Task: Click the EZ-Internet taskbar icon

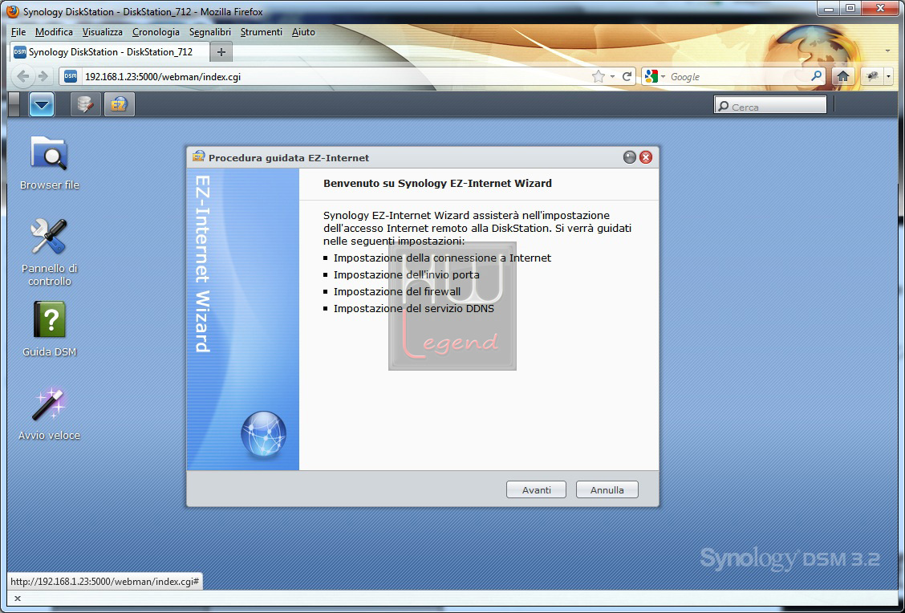Action: 119,104
